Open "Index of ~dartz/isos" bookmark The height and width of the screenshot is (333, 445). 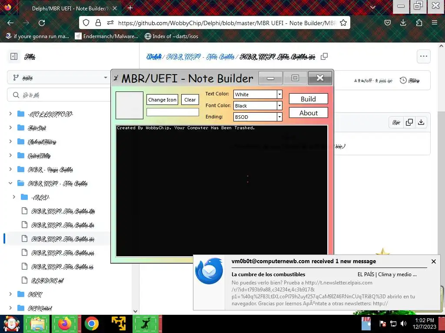(x=171, y=36)
